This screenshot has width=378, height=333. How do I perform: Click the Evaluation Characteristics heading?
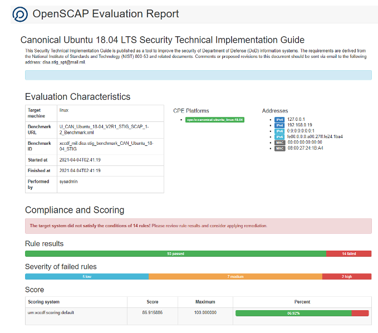tap(77, 97)
